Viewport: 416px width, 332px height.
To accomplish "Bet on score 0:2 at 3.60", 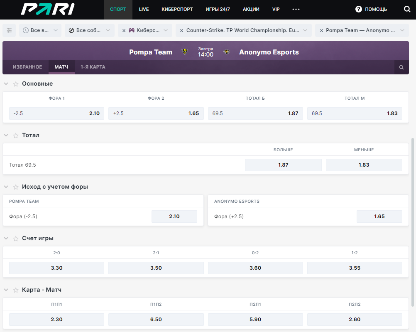I will 255,268.
